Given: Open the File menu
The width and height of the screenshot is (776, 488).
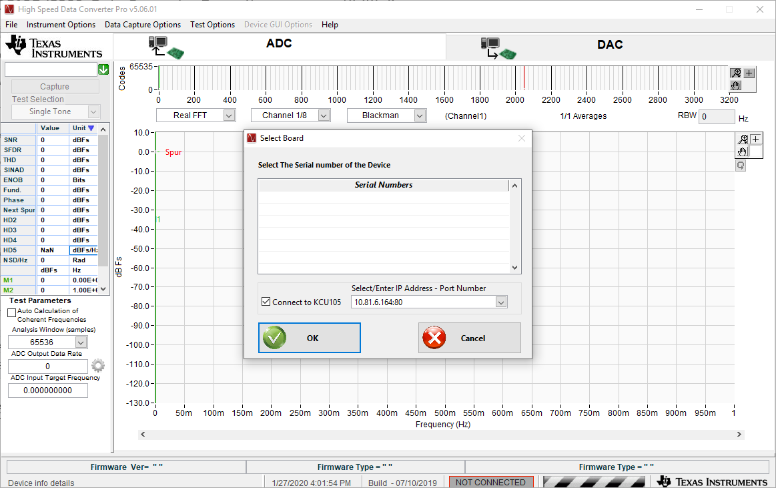Looking at the screenshot, I should click(x=11, y=25).
